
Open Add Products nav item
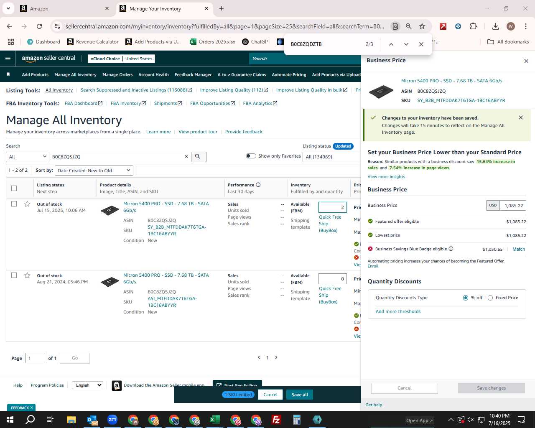pyautogui.click(x=35, y=74)
